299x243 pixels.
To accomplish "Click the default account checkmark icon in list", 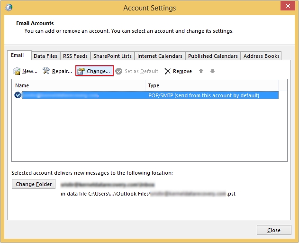I will (18, 95).
